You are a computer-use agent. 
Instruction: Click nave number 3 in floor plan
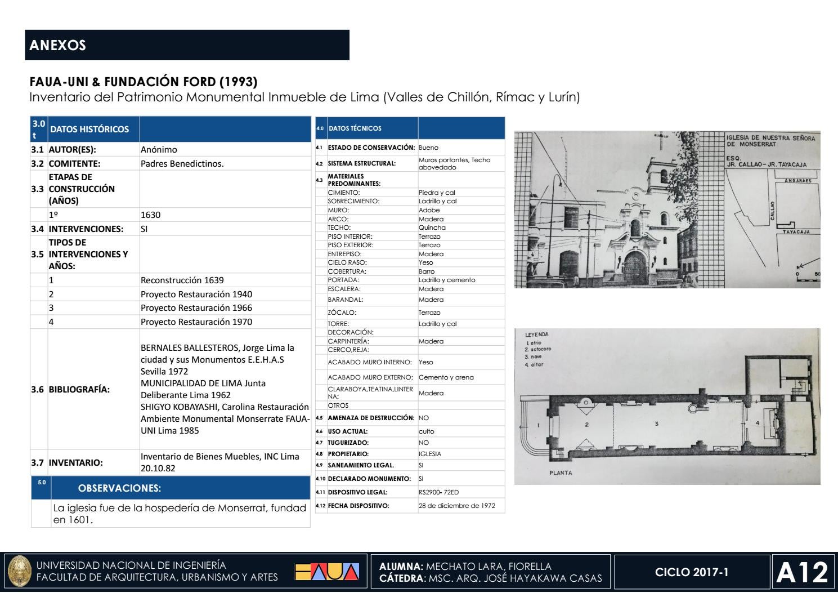click(x=656, y=423)
